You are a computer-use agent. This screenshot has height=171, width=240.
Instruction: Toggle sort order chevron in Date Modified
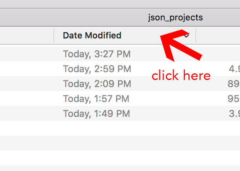187,36
